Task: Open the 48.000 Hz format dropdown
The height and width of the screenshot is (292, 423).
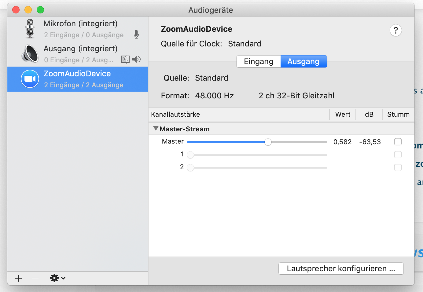Action: [214, 96]
